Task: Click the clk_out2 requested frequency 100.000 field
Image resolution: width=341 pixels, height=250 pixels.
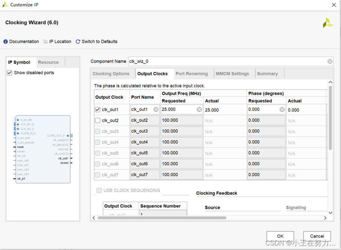Action: [182, 121]
